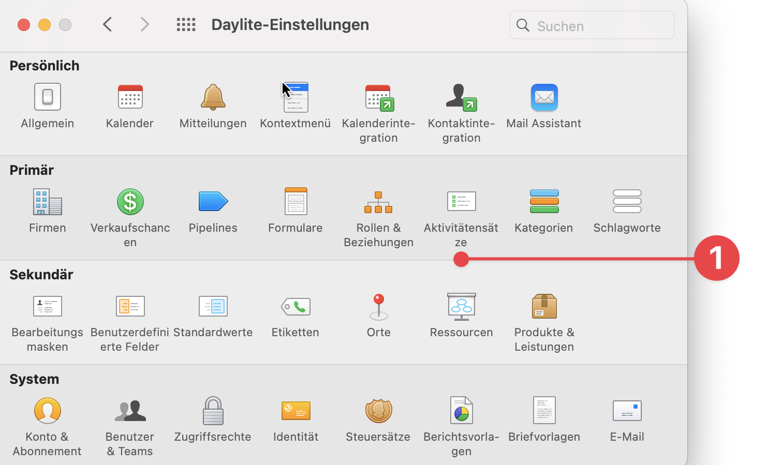Image resolution: width=782 pixels, height=465 pixels.
Task: Select the Mail Assistant envelope icon
Action: point(544,97)
